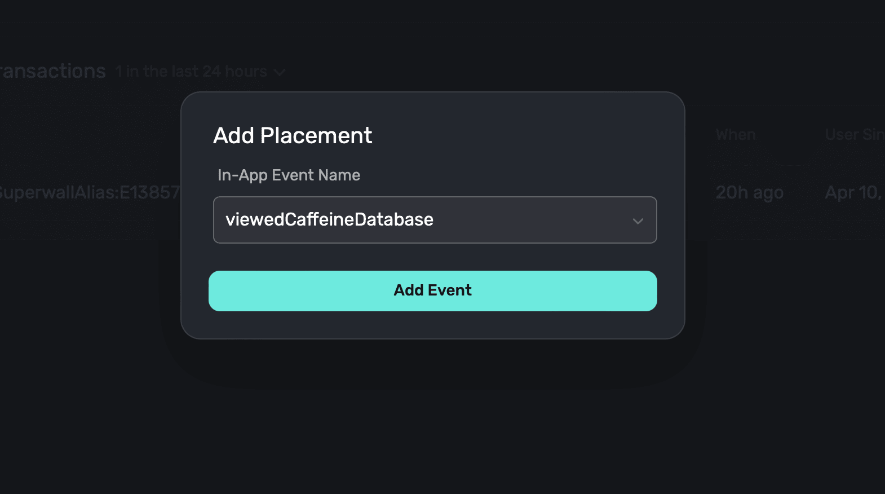This screenshot has height=494, width=885.
Task: Click empty modal padding beneath Add Event button
Action: pos(433,325)
